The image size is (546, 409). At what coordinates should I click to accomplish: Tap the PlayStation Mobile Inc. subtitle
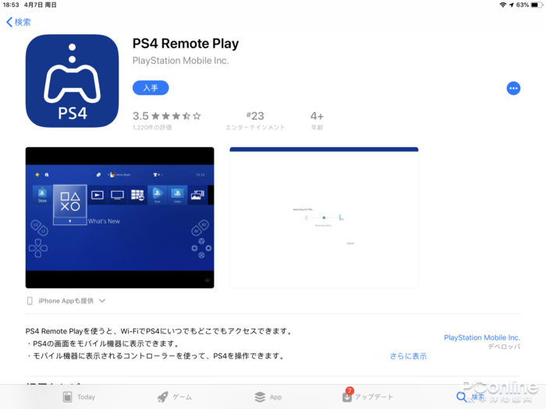click(x=181, y=61)
